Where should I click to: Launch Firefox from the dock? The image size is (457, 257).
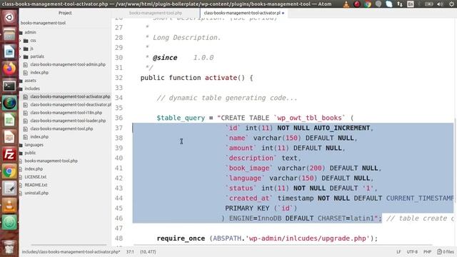coord(9,69)
